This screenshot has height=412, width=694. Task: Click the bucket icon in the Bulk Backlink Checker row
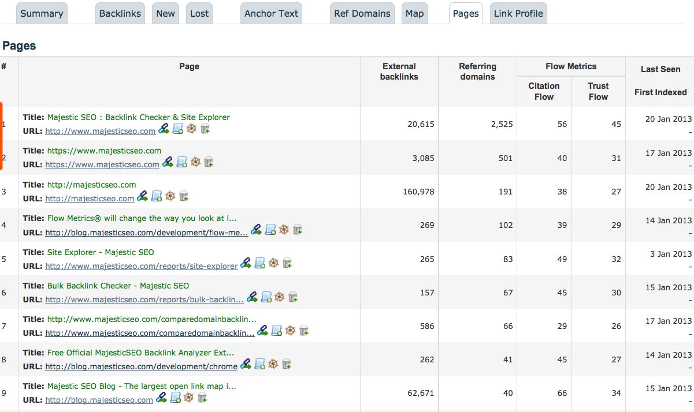coord(294,296)
